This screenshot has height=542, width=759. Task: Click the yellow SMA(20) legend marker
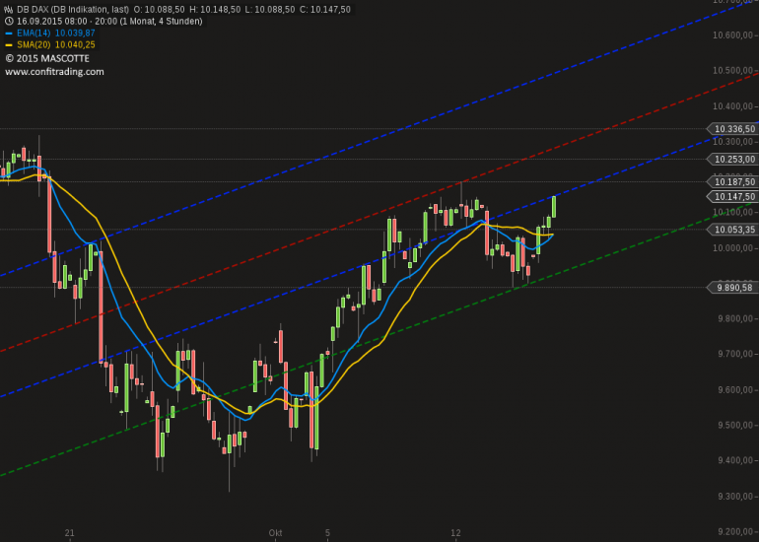click(9, 45)
